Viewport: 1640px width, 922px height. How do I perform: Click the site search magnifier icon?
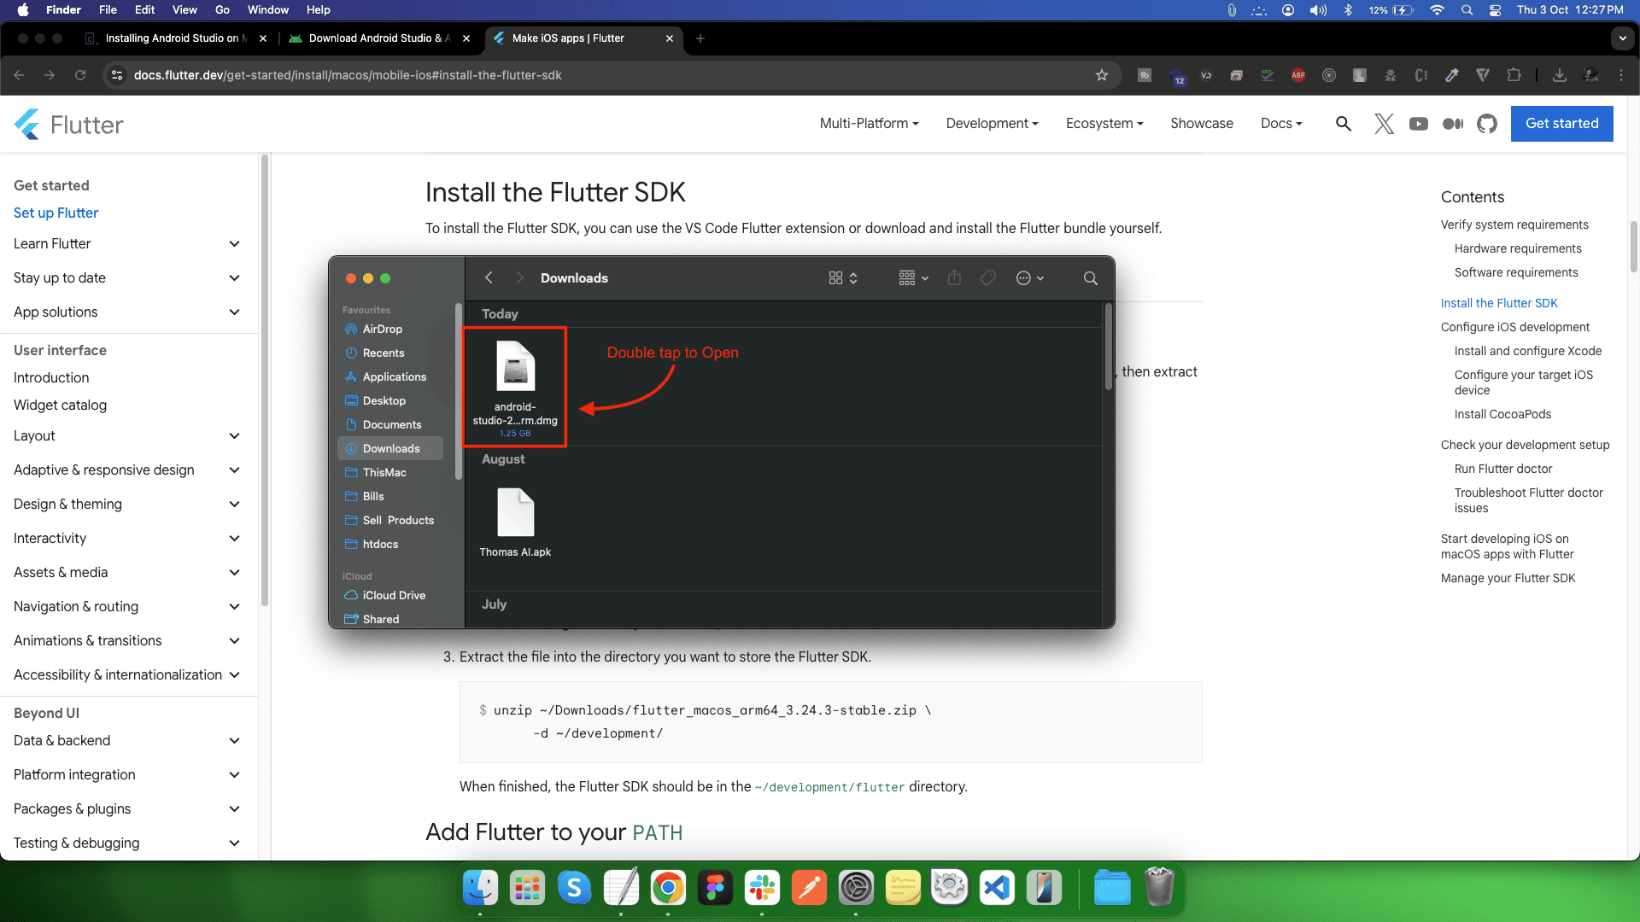(1344, 124)
